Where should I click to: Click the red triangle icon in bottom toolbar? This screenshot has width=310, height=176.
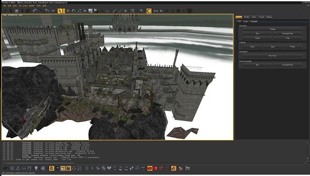[x=161, y=168]
